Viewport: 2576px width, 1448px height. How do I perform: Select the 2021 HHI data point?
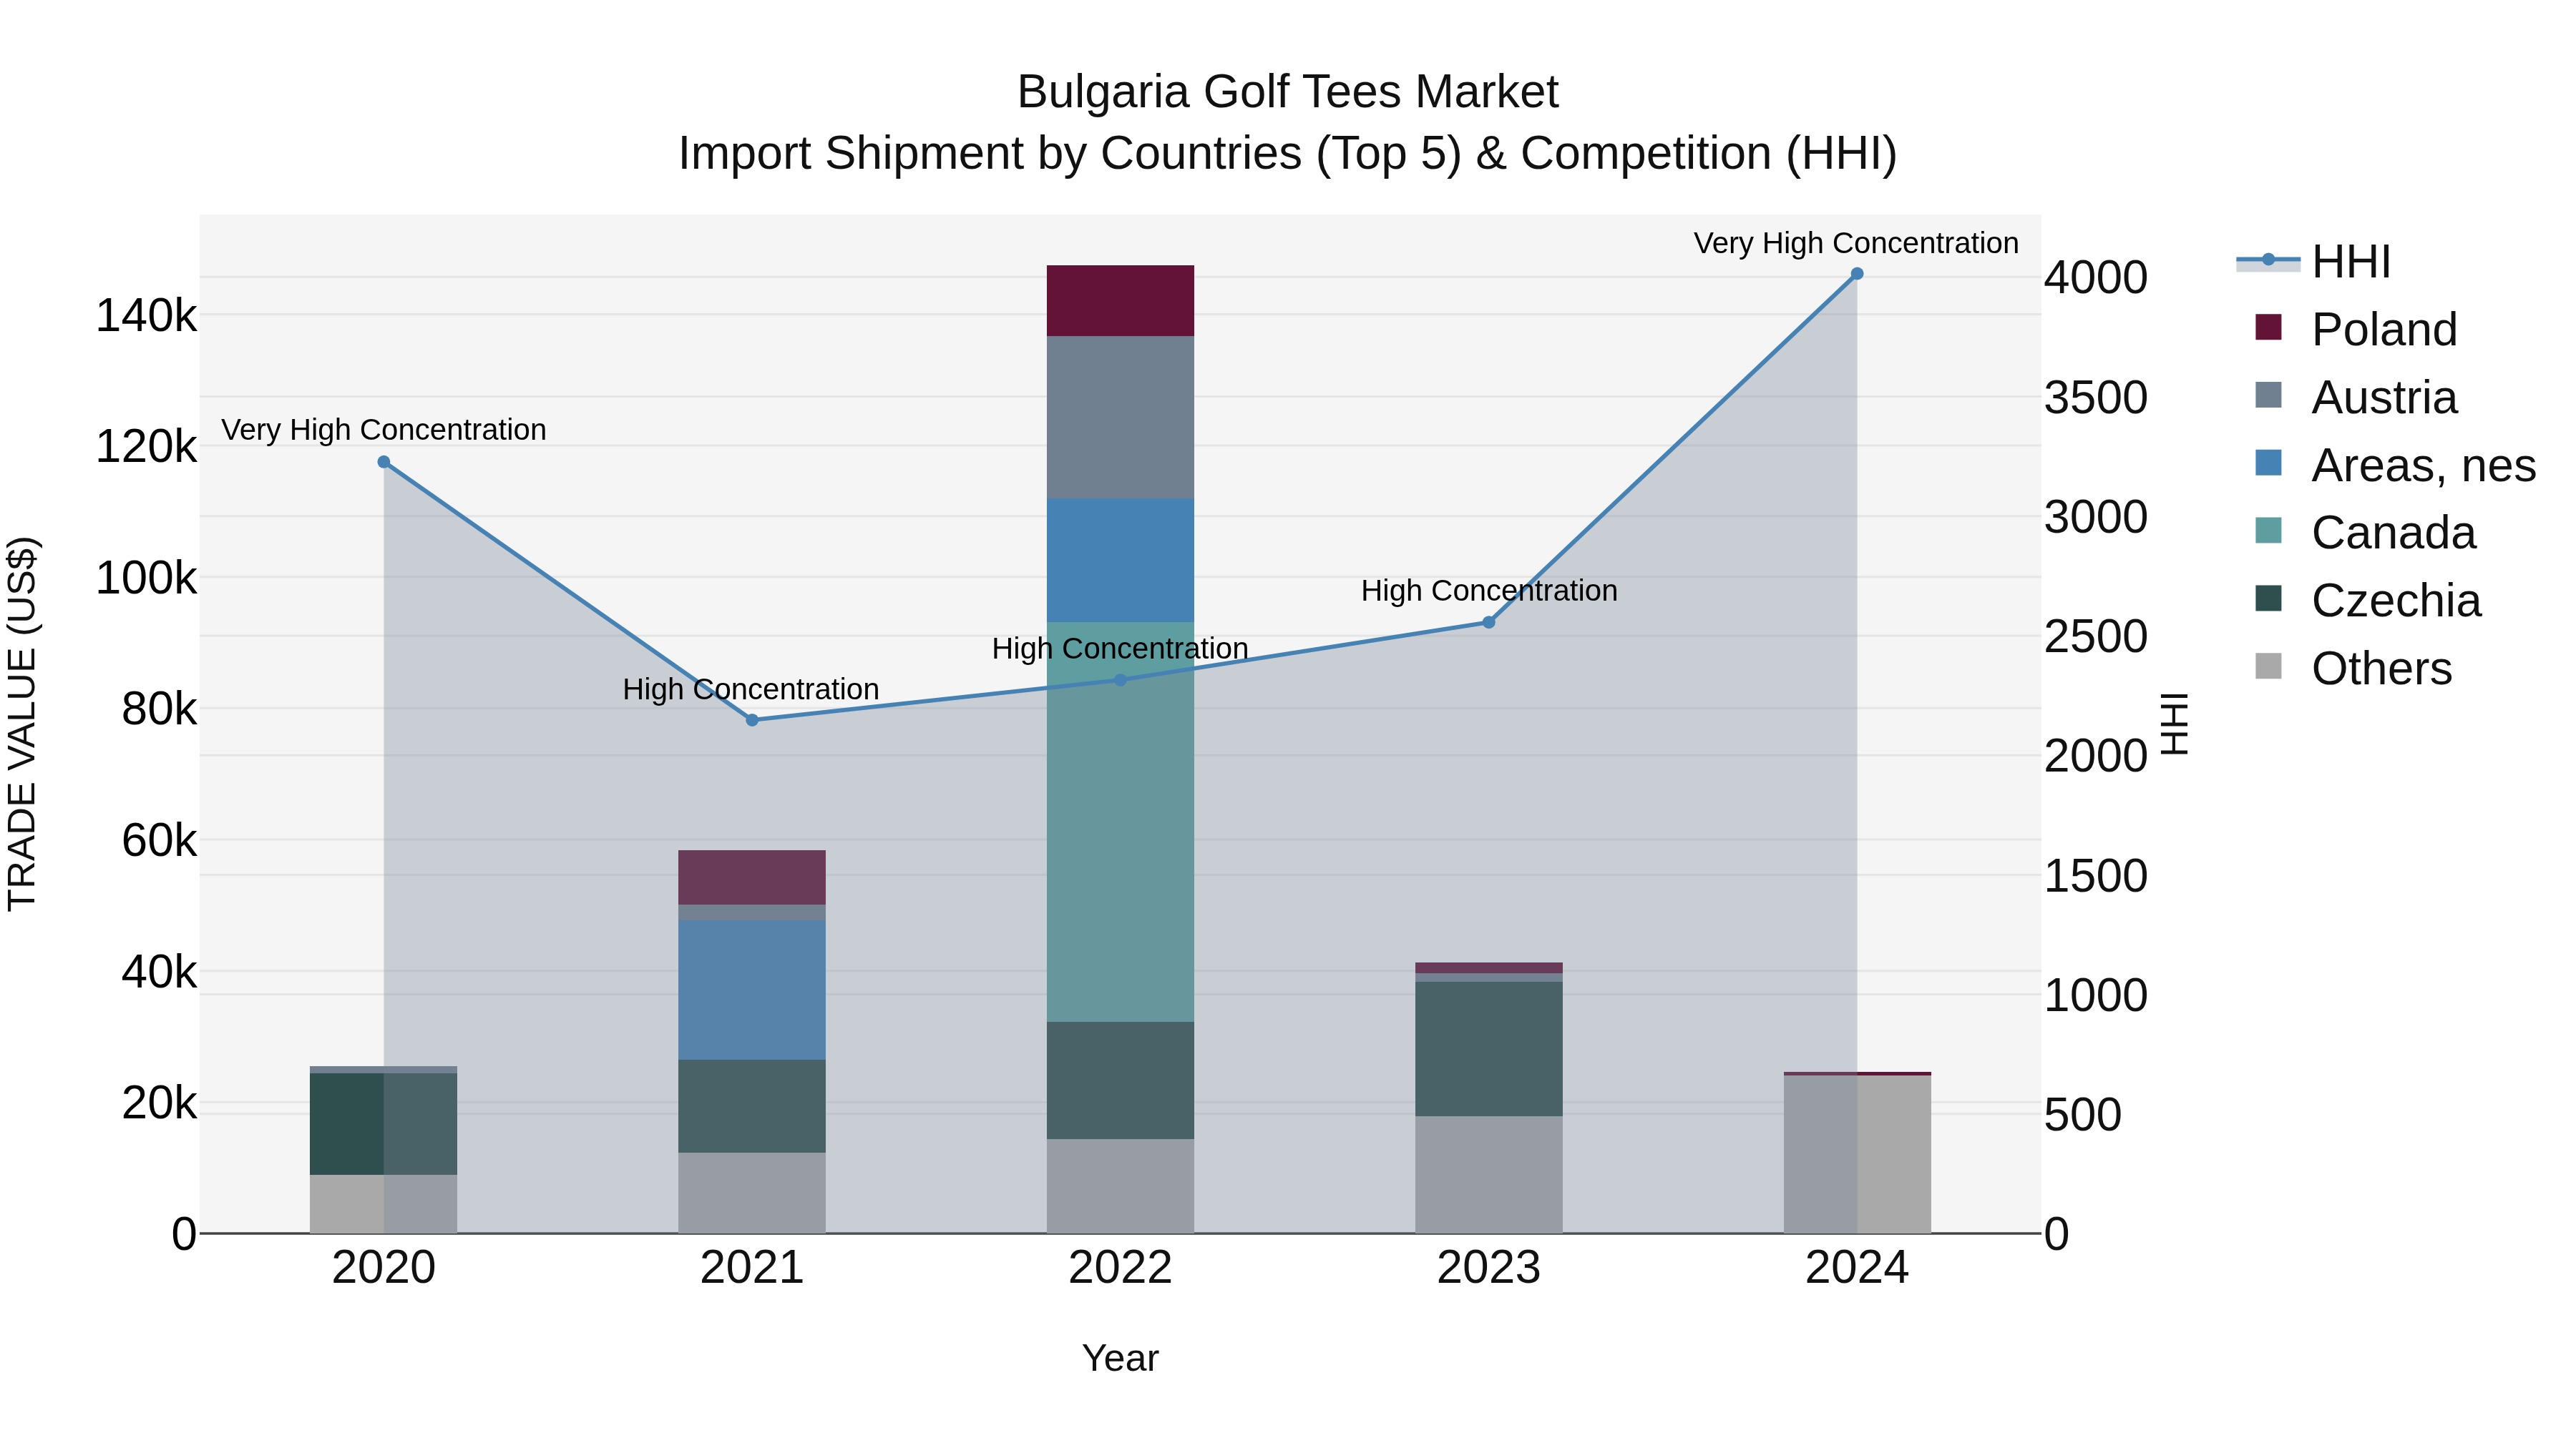[752, 719]
